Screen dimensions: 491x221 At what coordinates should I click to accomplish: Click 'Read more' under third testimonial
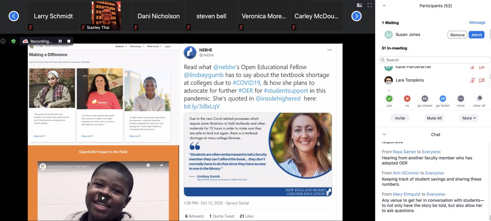point(135,135)
